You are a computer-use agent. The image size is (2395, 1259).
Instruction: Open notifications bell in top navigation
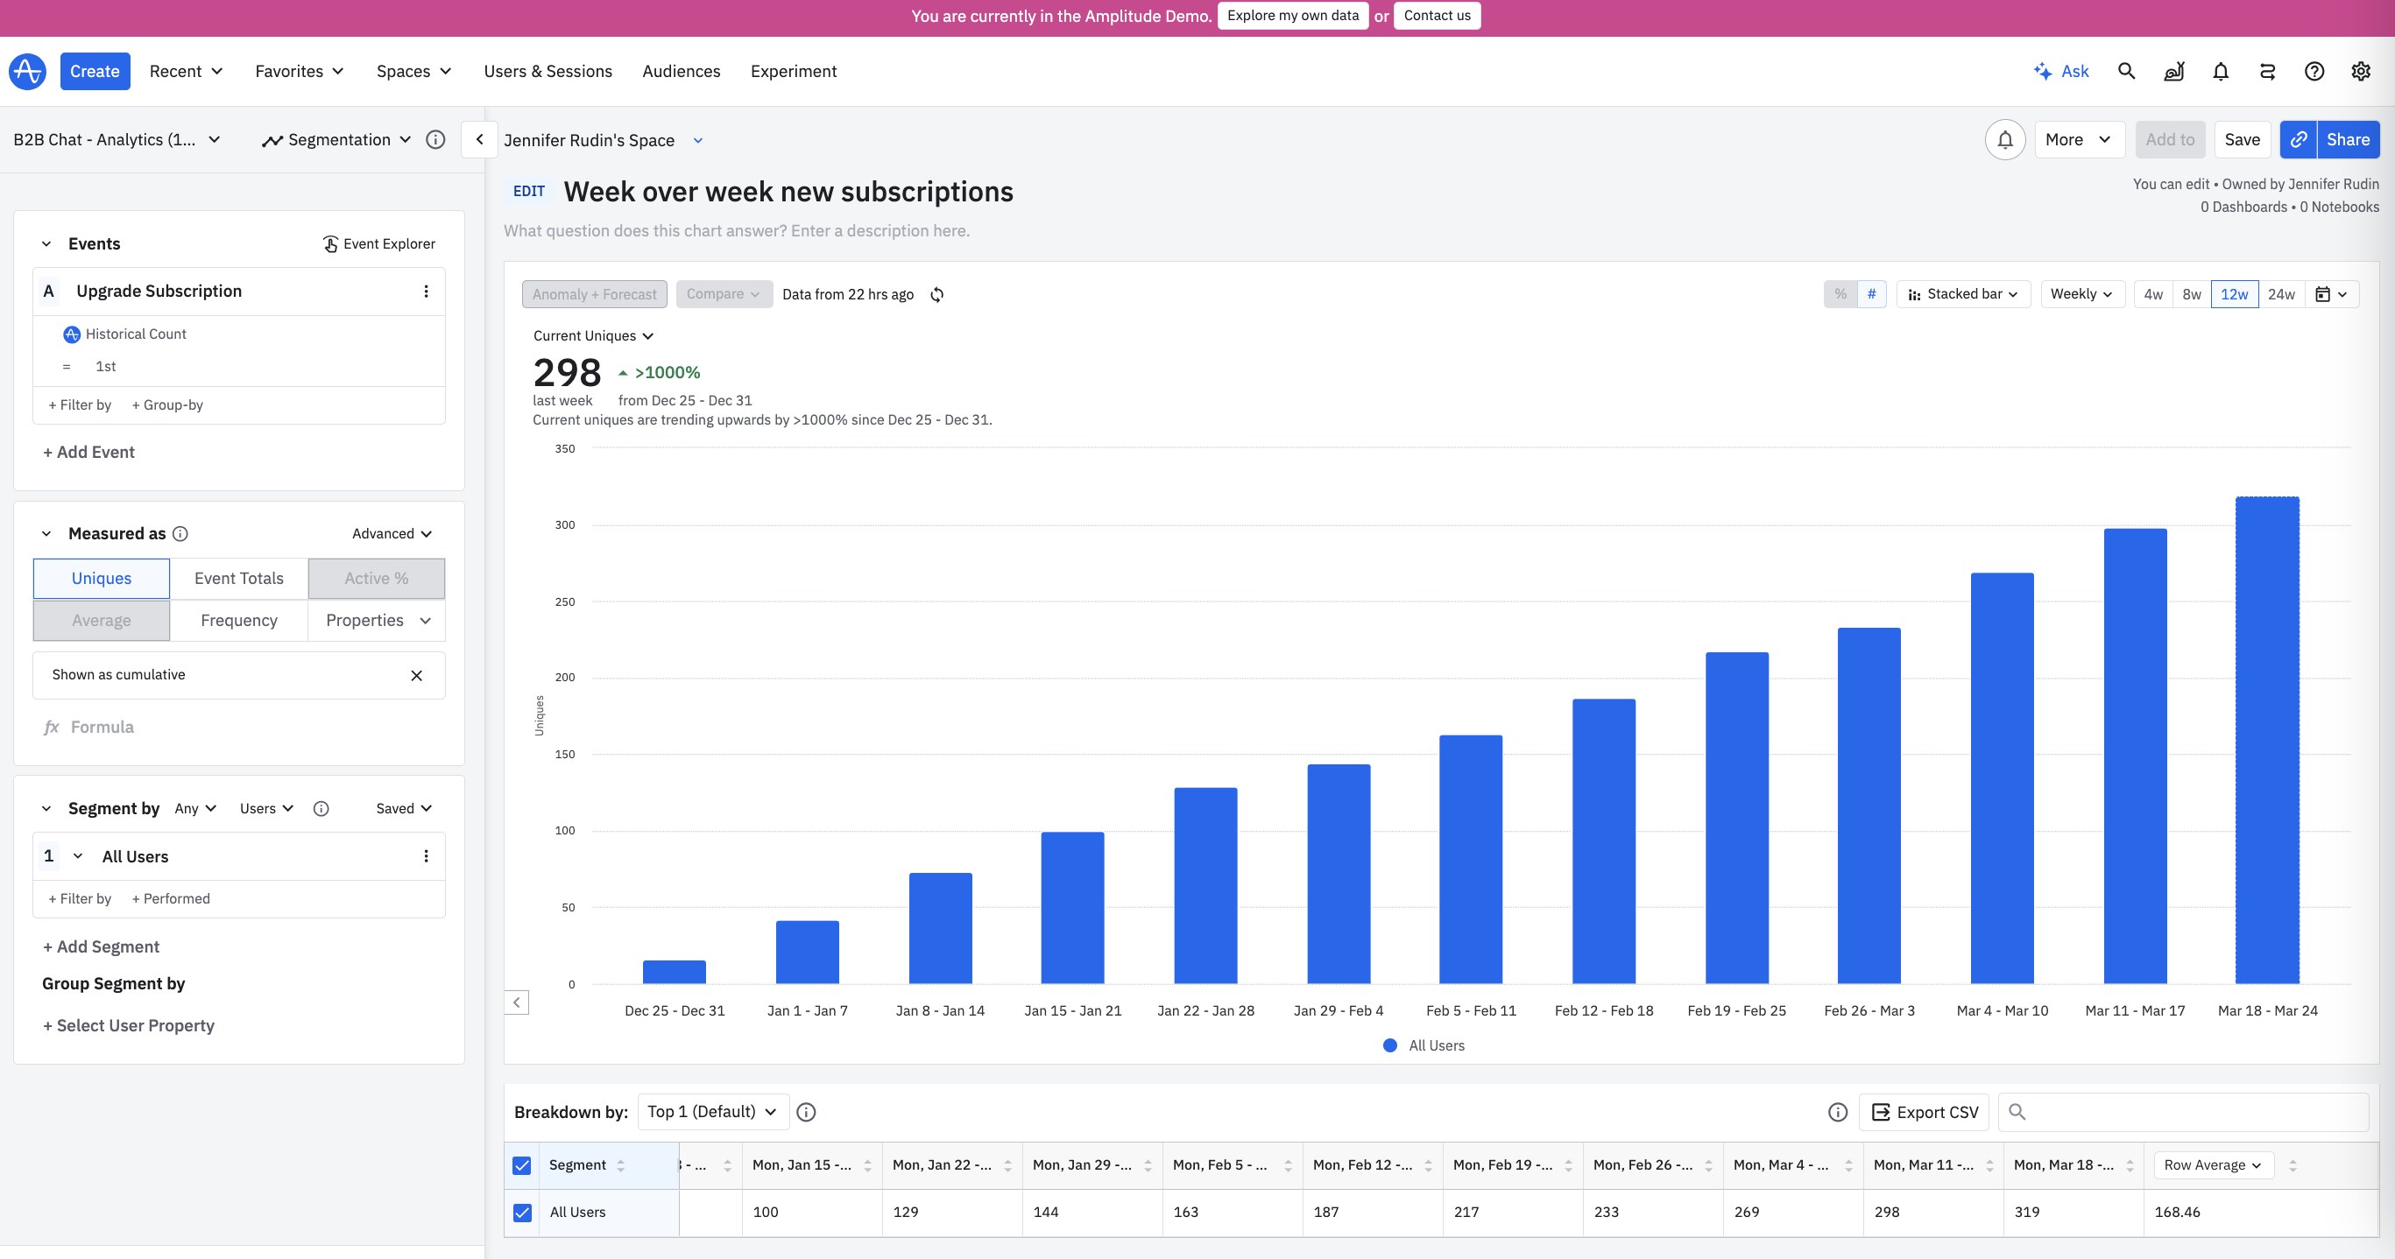(x=2220, y=72)
